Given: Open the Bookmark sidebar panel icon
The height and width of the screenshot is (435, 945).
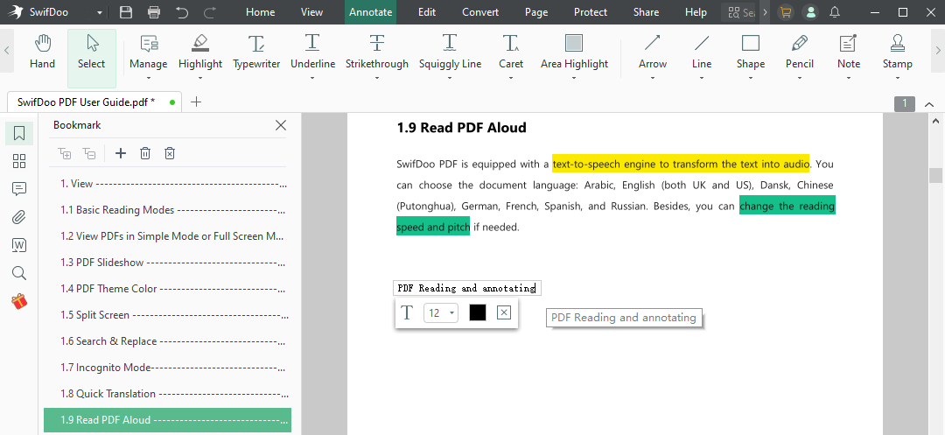Looking at the screenshot, I should [19, 133].
